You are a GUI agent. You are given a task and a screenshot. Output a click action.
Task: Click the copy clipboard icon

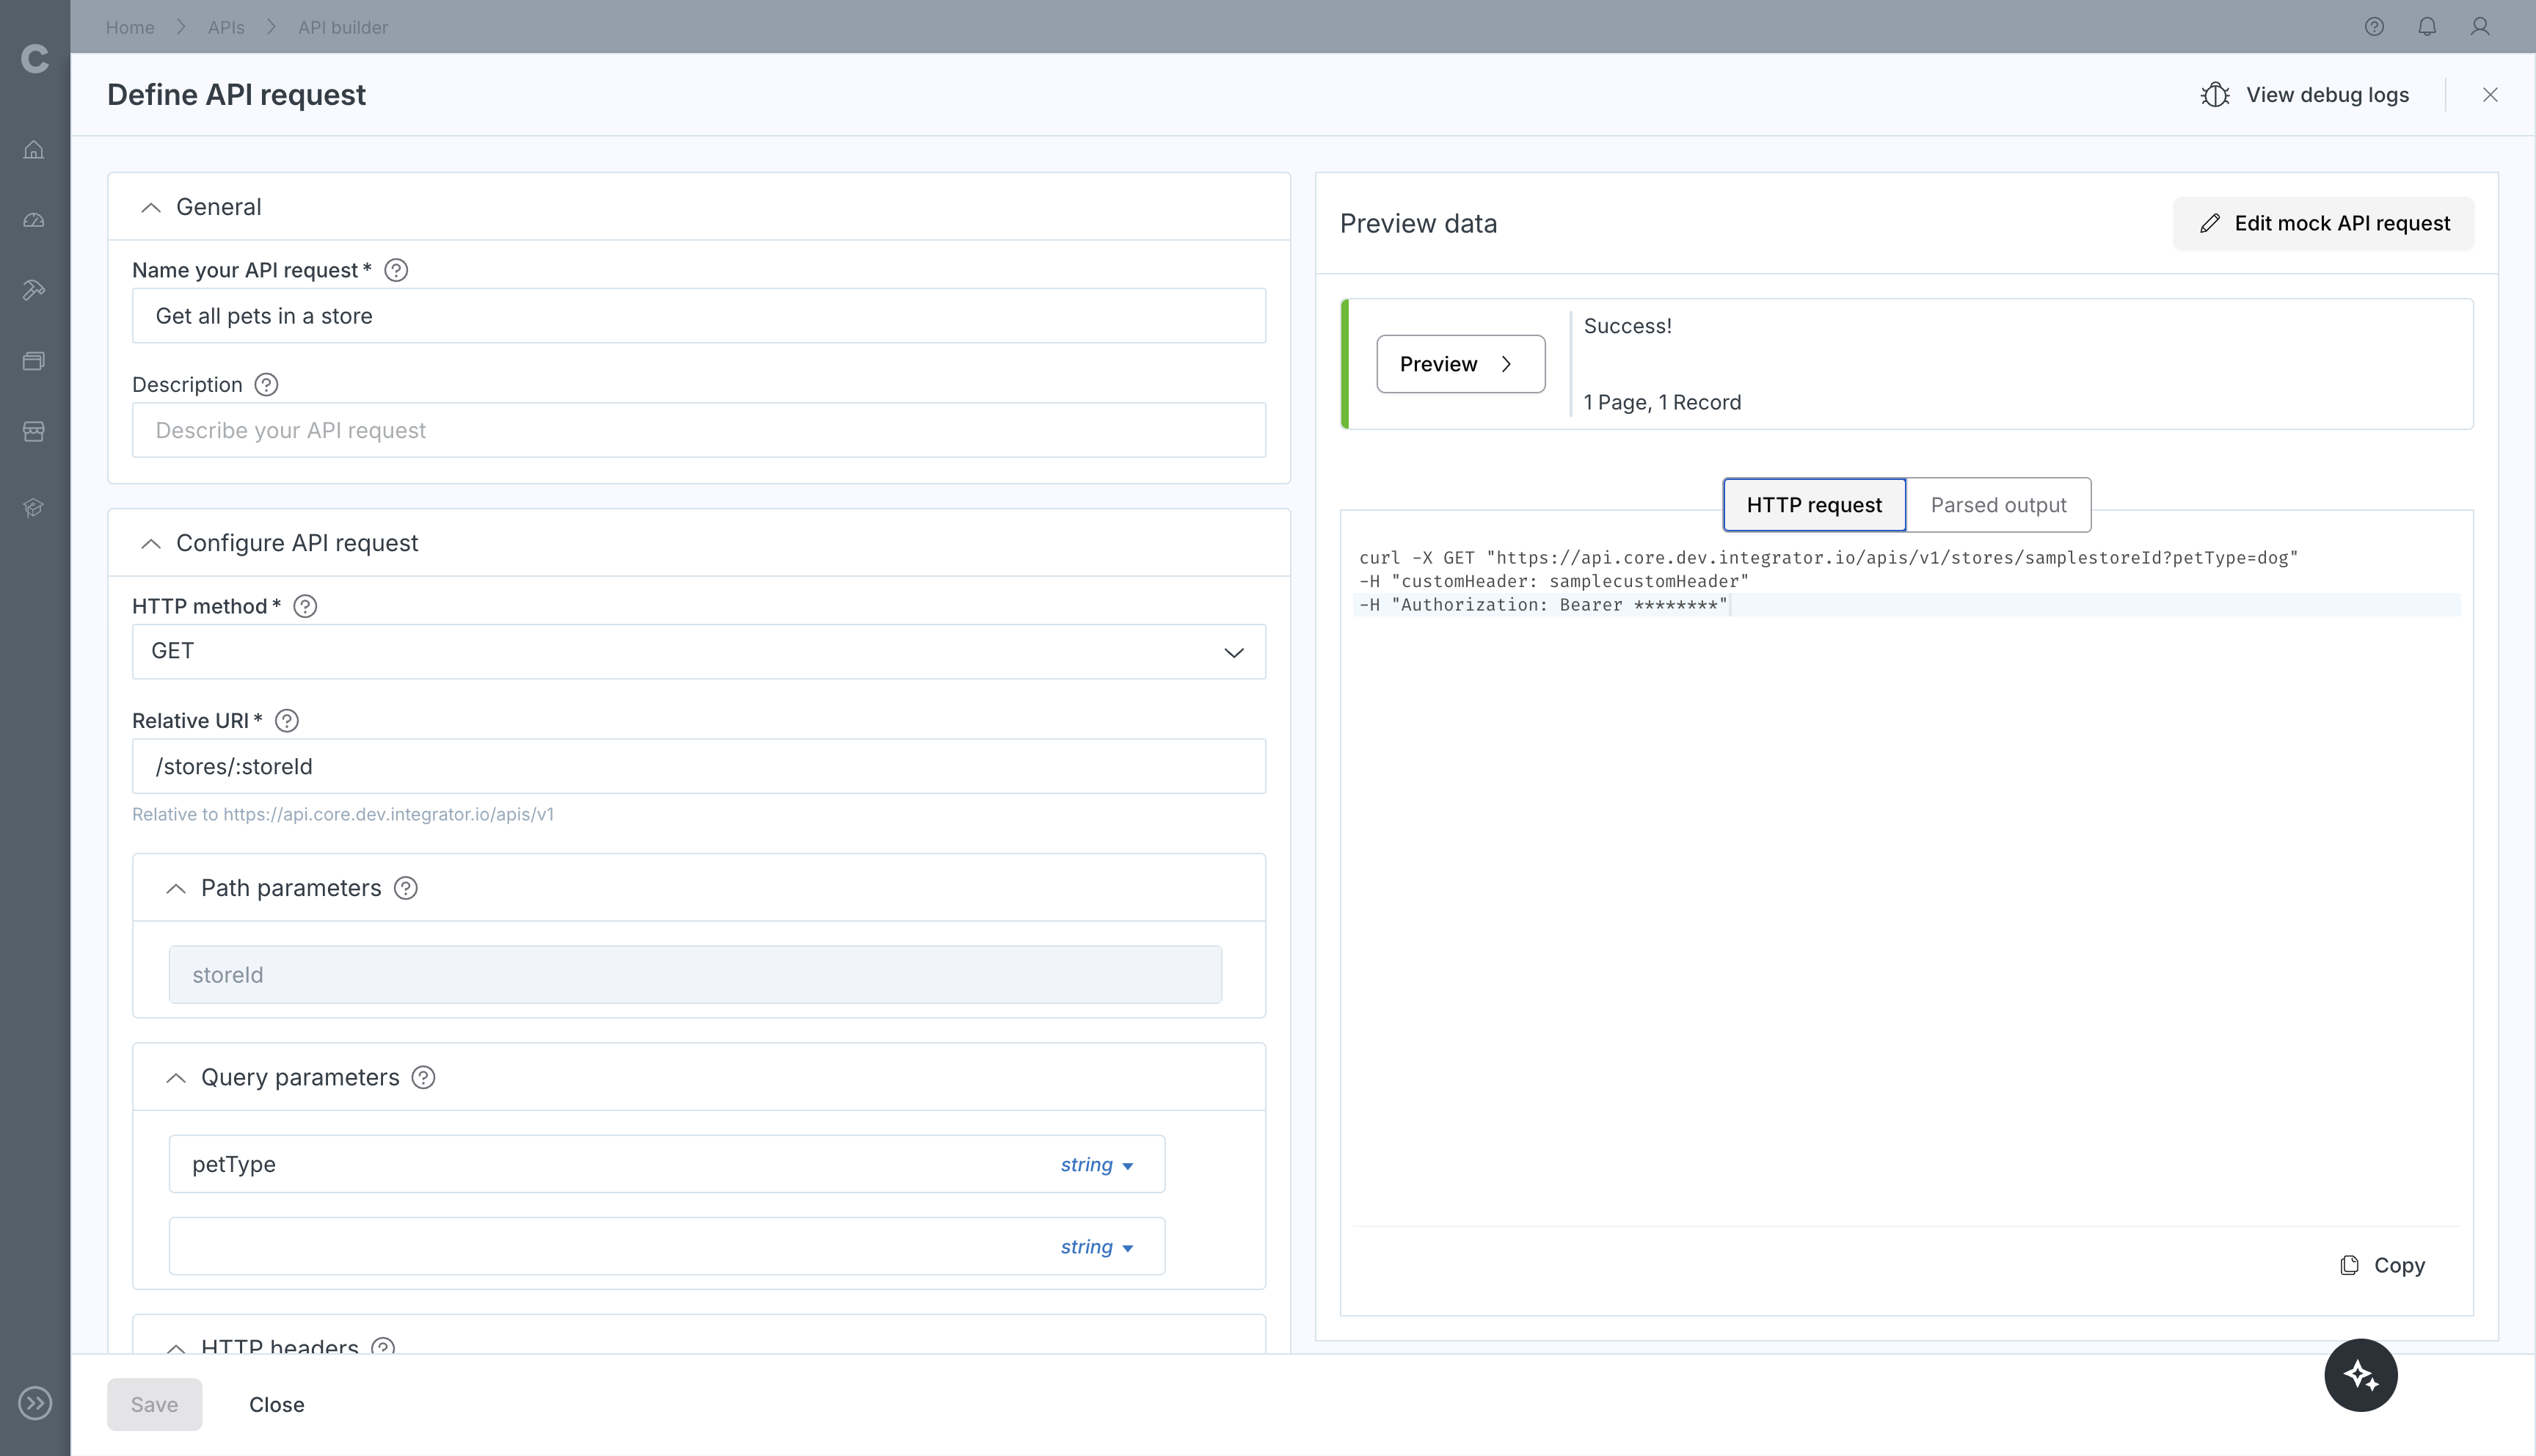[x=2349, y=1265]
